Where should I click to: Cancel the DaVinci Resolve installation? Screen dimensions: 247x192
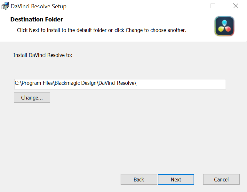point(221,180)
